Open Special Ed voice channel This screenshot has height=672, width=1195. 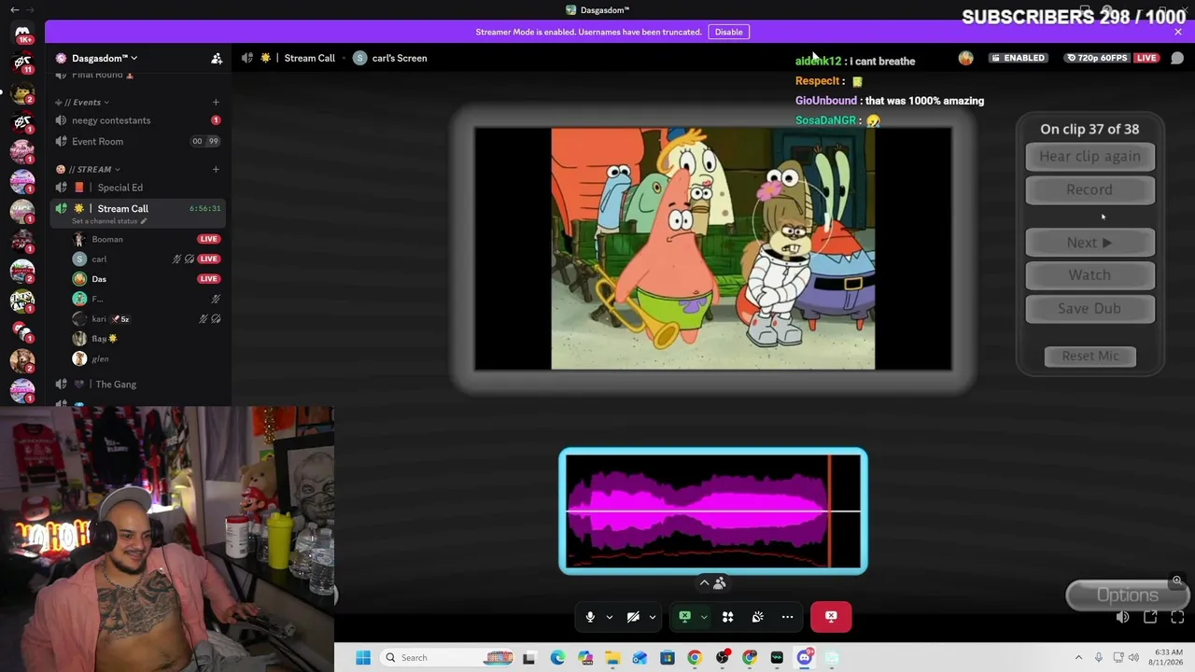click(x=138, y=188)
